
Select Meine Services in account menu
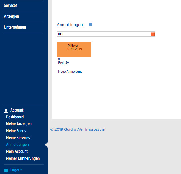click(18, 138)
